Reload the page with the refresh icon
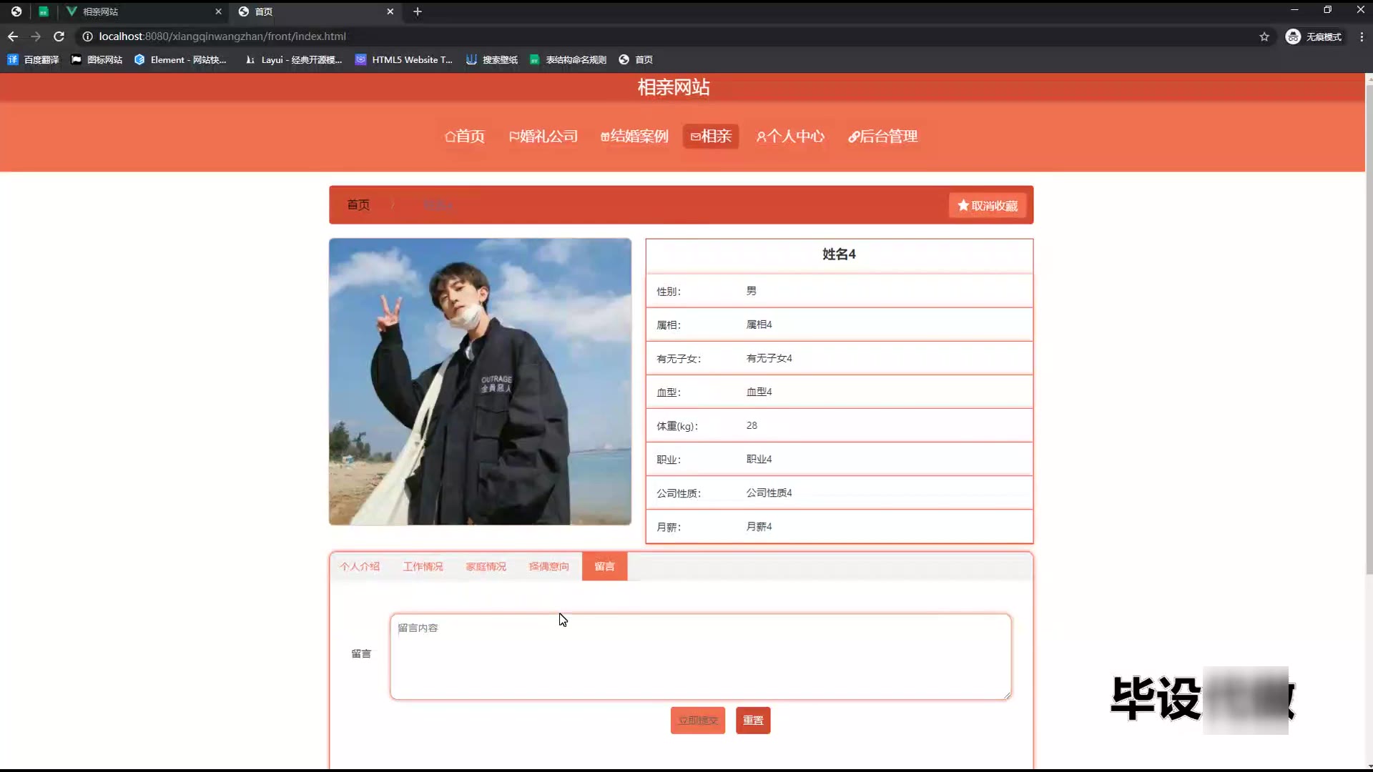Screen dimensions: 1373x772 [59, 36]
